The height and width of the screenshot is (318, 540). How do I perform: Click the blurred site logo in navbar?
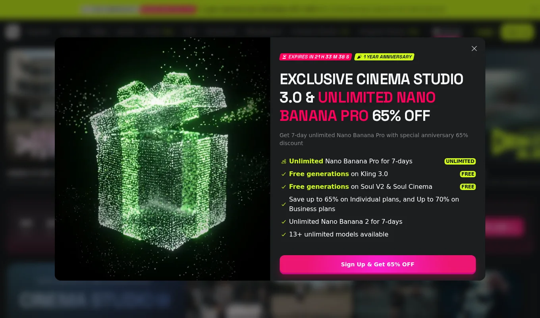[12, 32]
